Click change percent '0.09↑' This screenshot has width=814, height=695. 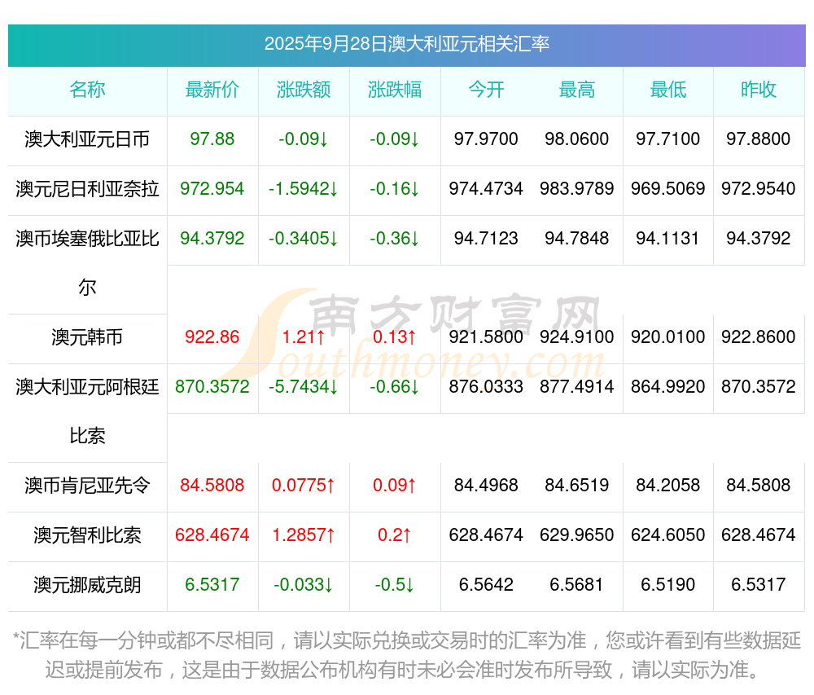tap(395, 486)
